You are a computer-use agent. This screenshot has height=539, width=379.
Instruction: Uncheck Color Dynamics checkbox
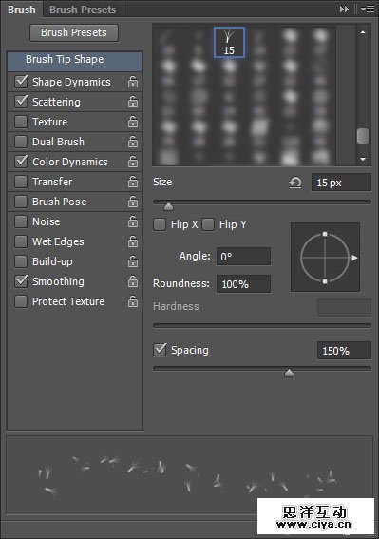(x=21, y=162)
